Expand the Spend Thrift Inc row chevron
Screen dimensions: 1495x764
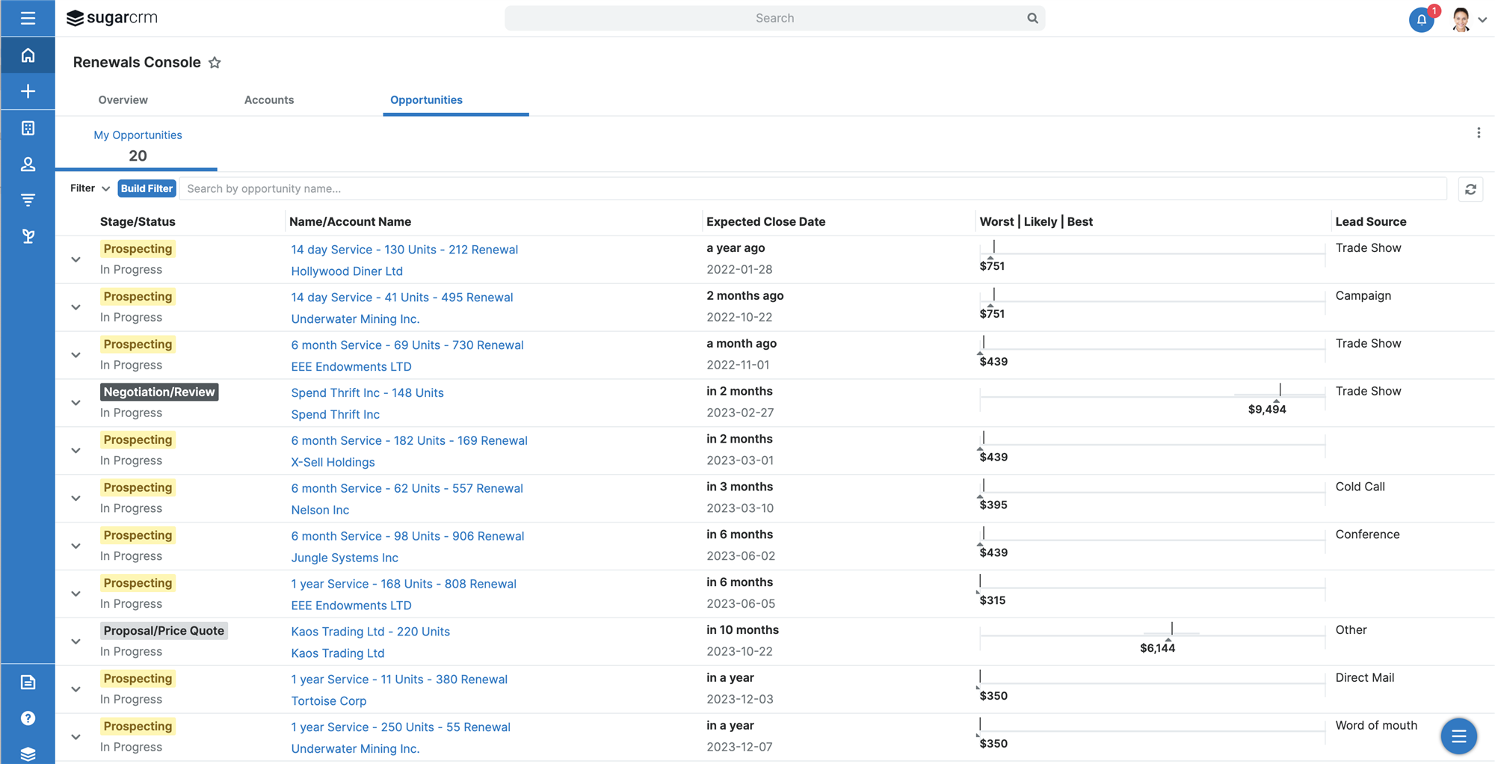click(x=75, y=403)
